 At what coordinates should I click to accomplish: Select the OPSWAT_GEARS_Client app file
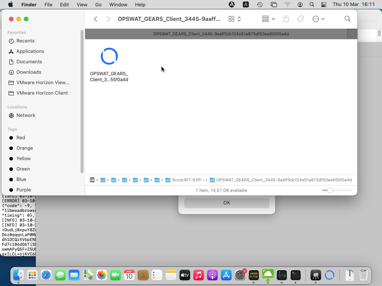click(x=109, y=64)
